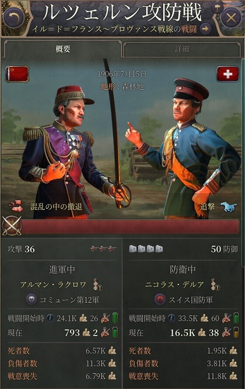Click the red commune flag
Viewport: 245px width, 389px height.
click(x=17, y=74)
